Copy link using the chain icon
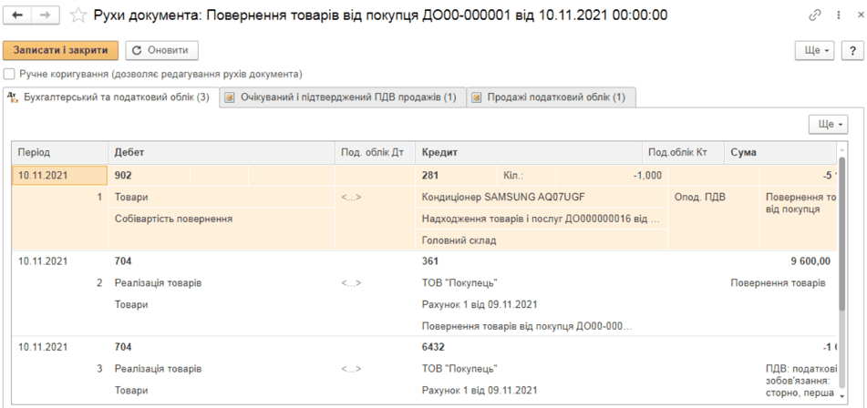 815,15
